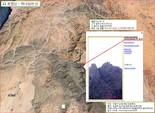
Task: Open the 'Comment it' link
Action: (128, 53)
